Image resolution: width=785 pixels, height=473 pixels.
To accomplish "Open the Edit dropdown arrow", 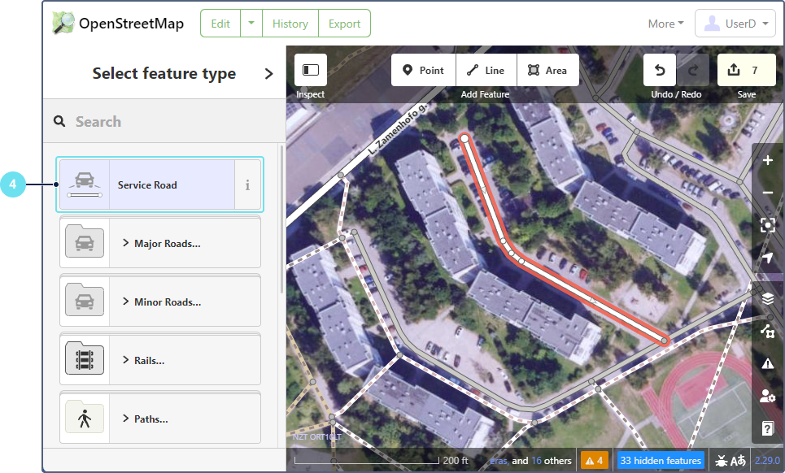I will [x=251, y=24].
